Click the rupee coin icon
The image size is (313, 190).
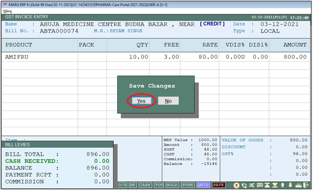click(x=236, y=185)
